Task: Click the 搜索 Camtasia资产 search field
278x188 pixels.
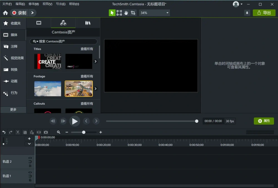Action: click(63, 41)
